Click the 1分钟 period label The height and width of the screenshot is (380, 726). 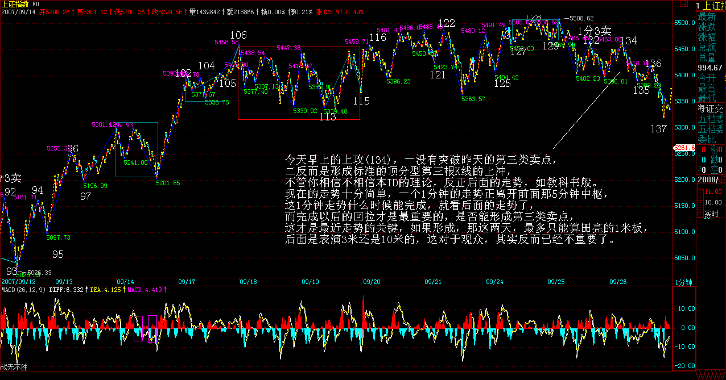point(684,282)
